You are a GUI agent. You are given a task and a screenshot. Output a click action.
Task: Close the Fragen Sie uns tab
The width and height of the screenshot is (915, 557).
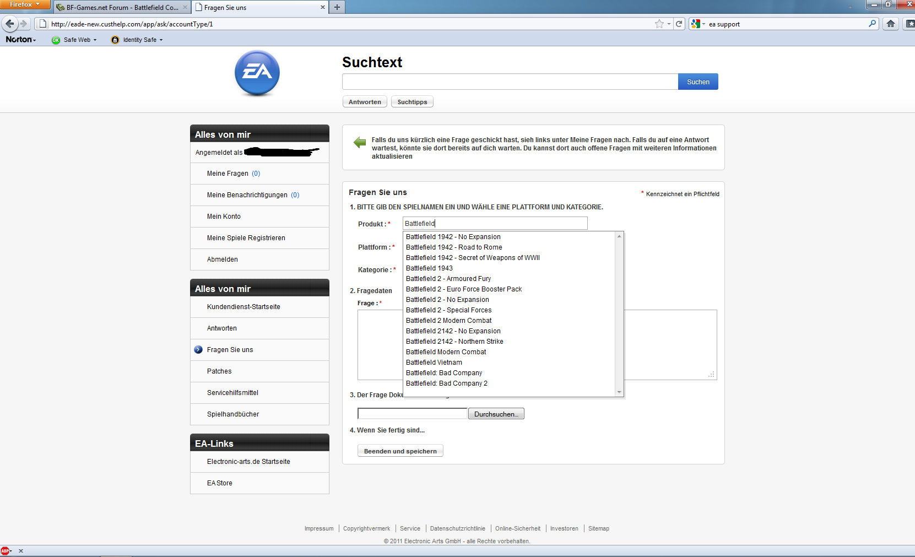click(323, 7)
